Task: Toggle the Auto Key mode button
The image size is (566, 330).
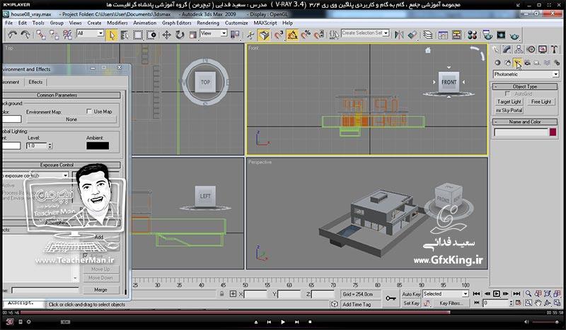Action: tap(411, 294)
